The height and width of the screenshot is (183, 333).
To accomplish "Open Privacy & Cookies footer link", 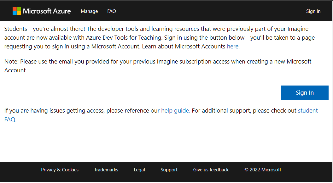I will [x=60, y=170].
